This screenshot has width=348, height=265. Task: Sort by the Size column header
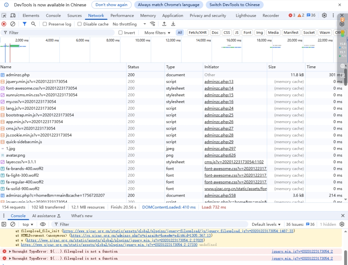286,67
